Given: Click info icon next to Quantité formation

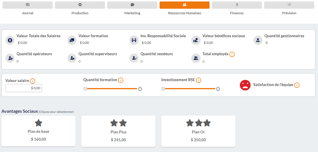Looking at the screenshot, I should (x=121, y=80).
